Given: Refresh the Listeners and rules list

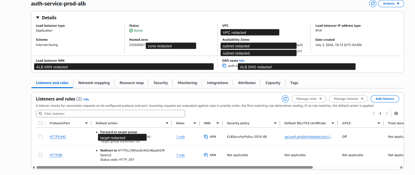Looking at the screenshot, I should tap(285, 99).
